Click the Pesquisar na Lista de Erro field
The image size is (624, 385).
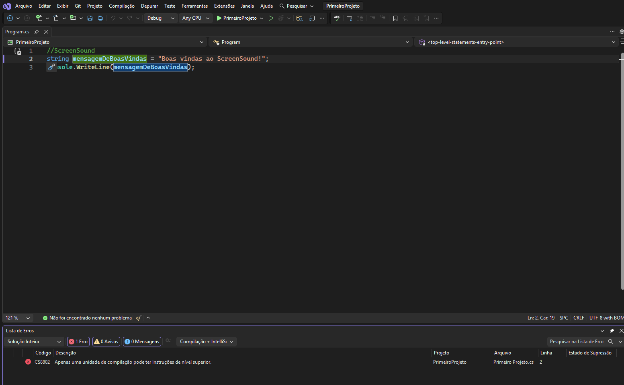pyautogui.click(x=577, y=342)
